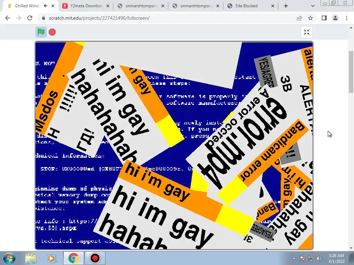
Task: Close the second onmarshtompor tab
Action: [x=218, y=6]
